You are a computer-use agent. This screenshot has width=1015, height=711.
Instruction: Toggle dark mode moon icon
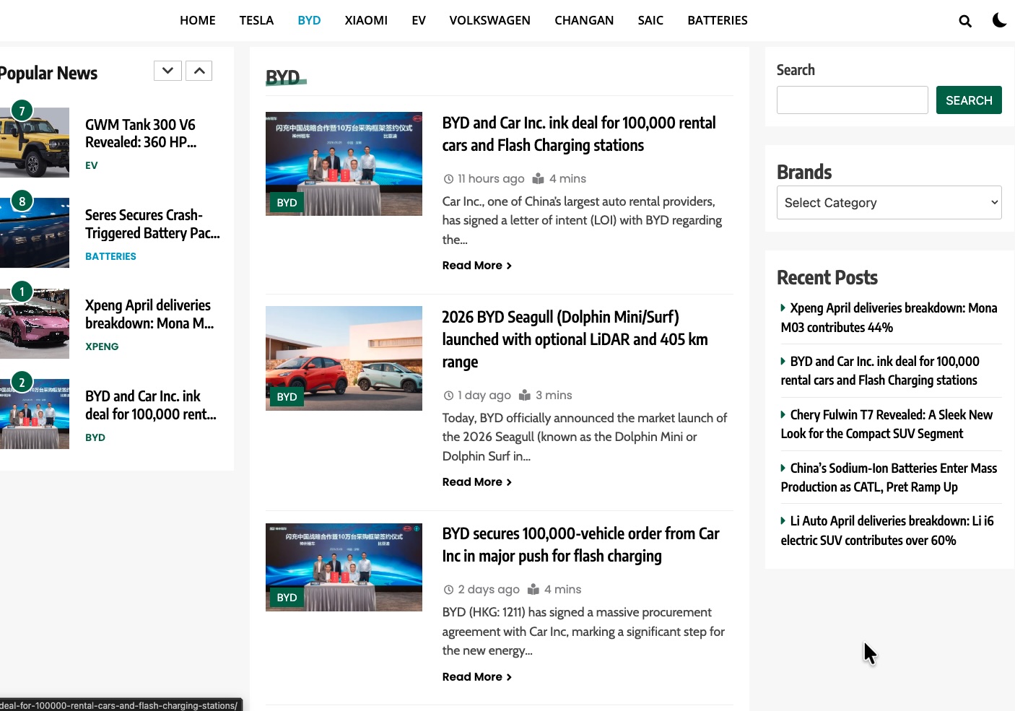pos(1000,20)
